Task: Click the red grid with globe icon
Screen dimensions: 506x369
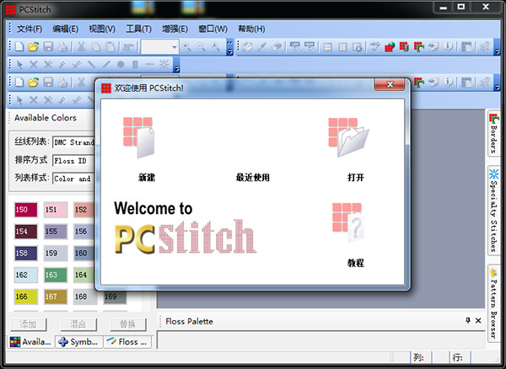Action: (390, 47)
